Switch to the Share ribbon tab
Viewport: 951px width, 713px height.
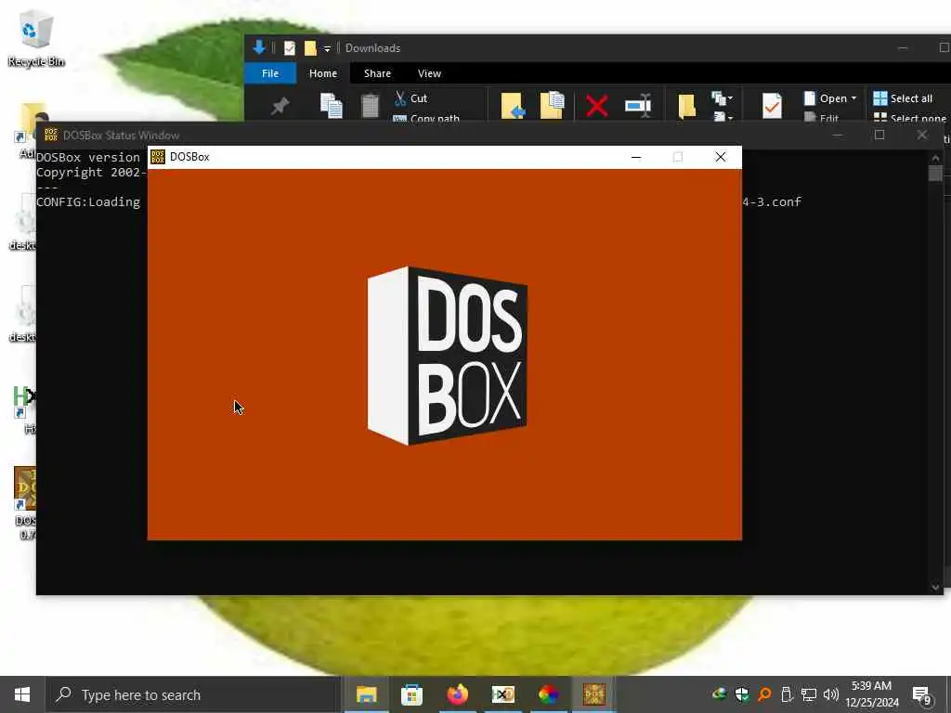tap(377, 73)
